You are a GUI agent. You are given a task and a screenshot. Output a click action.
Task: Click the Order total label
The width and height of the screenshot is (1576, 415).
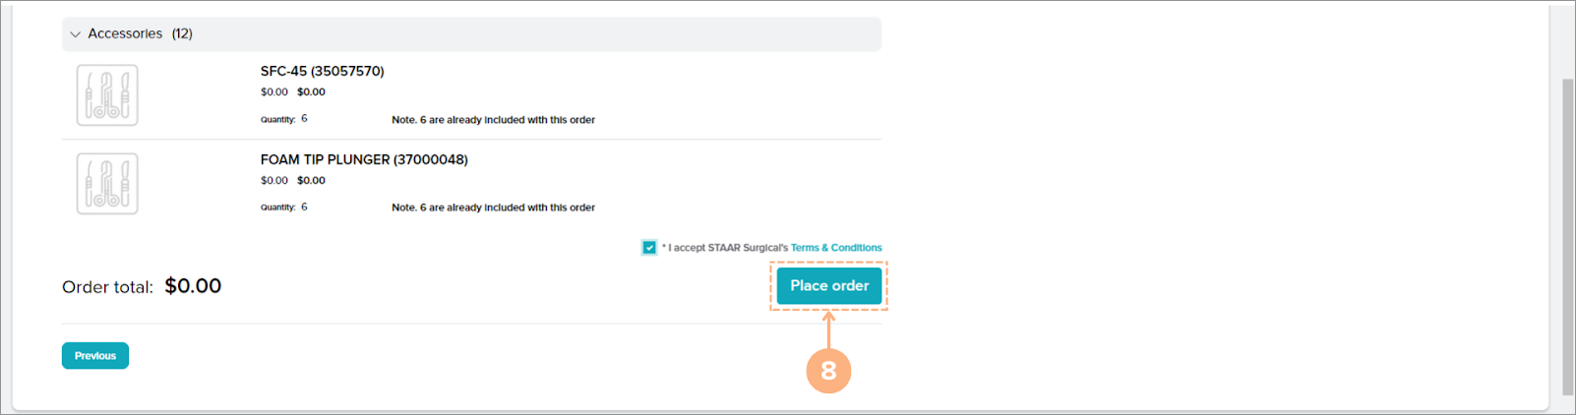click(x=107, y=287)
